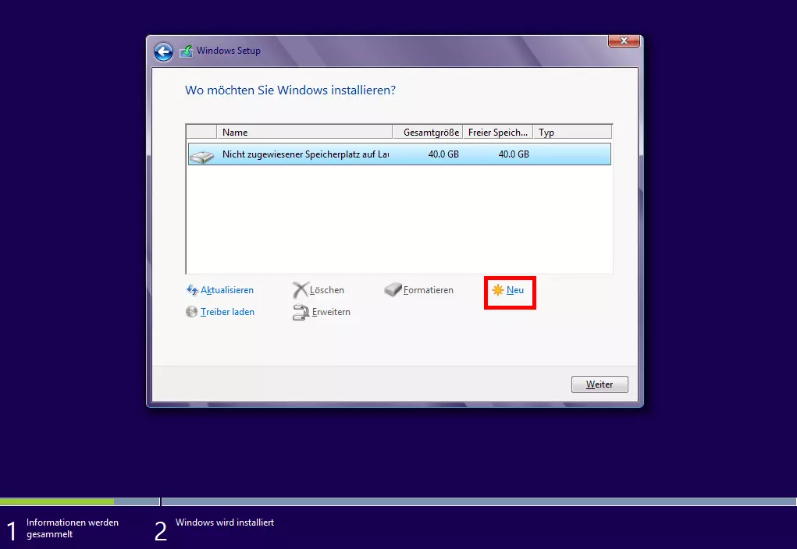Click the Windows Setup title icon
This screenshot has width=797, height=549.
click(187, 51)
